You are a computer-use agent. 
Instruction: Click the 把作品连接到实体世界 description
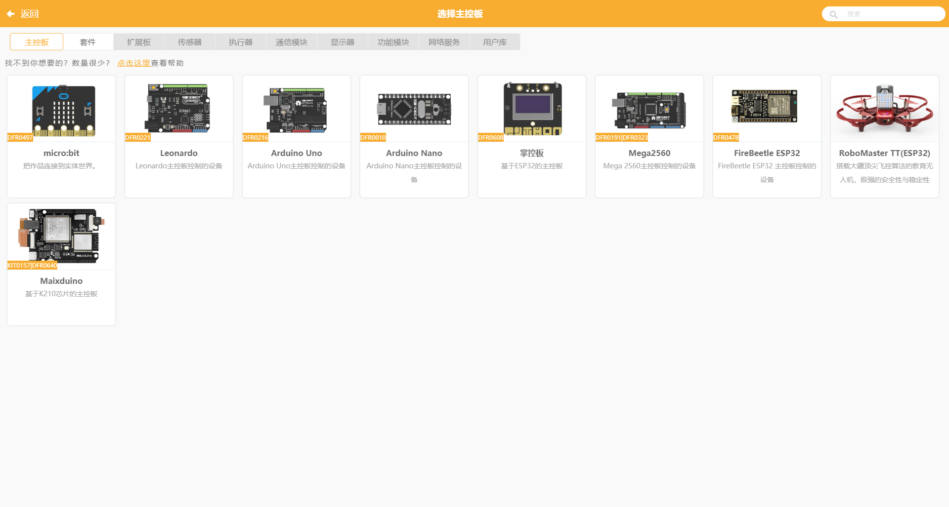click(x=61, y=166)
